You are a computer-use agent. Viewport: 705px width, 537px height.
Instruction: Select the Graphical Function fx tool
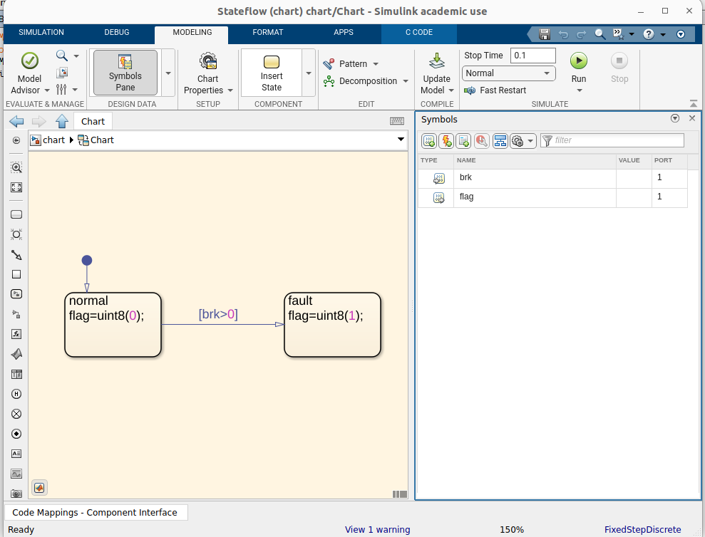[x=16, y=334]
